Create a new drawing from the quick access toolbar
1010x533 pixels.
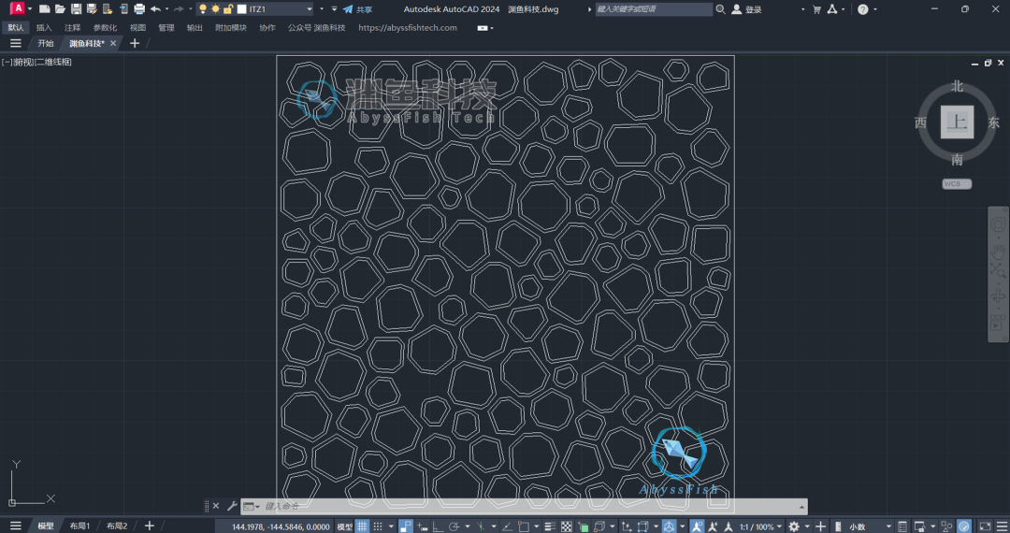(45, 9)
